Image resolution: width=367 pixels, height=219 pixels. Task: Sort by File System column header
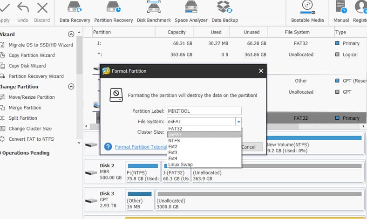[301, 32]
